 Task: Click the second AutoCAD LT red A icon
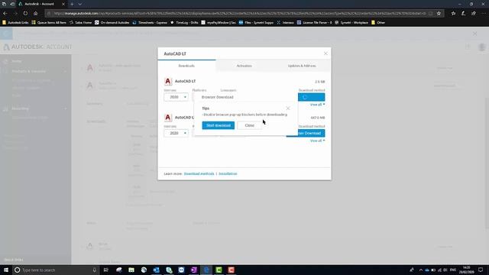coord(168,117)
